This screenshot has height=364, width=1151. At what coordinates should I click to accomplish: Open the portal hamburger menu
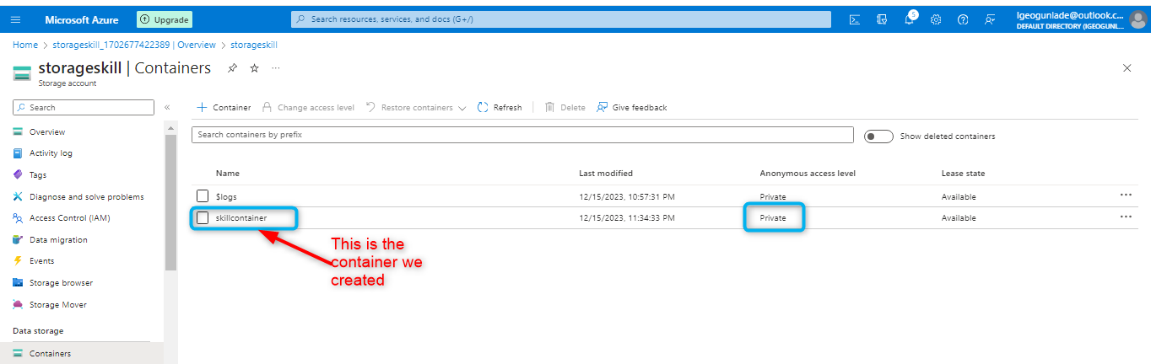pos(15,19)
